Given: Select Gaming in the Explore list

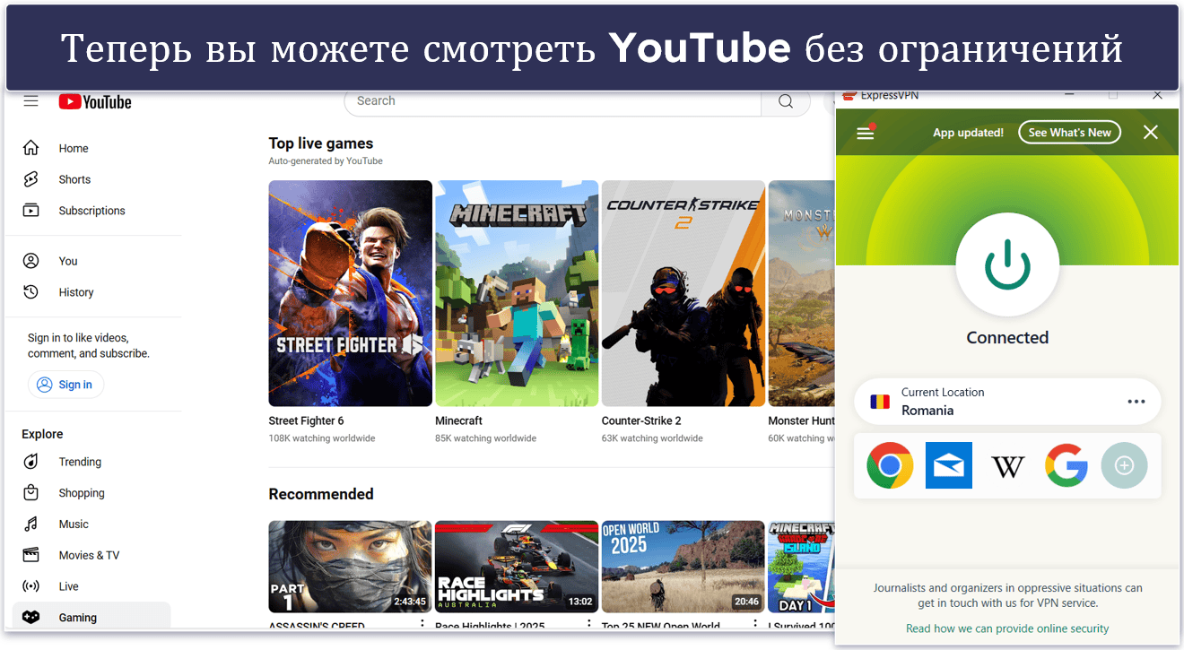Looking at the screenshot, I should 91,617.
